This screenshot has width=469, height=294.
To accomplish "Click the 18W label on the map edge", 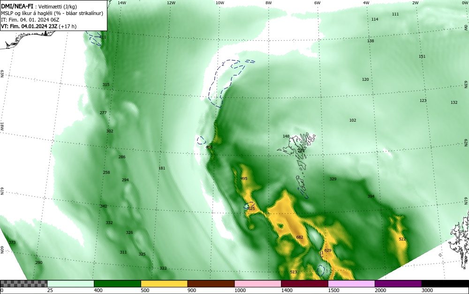I will coord(2,126).
